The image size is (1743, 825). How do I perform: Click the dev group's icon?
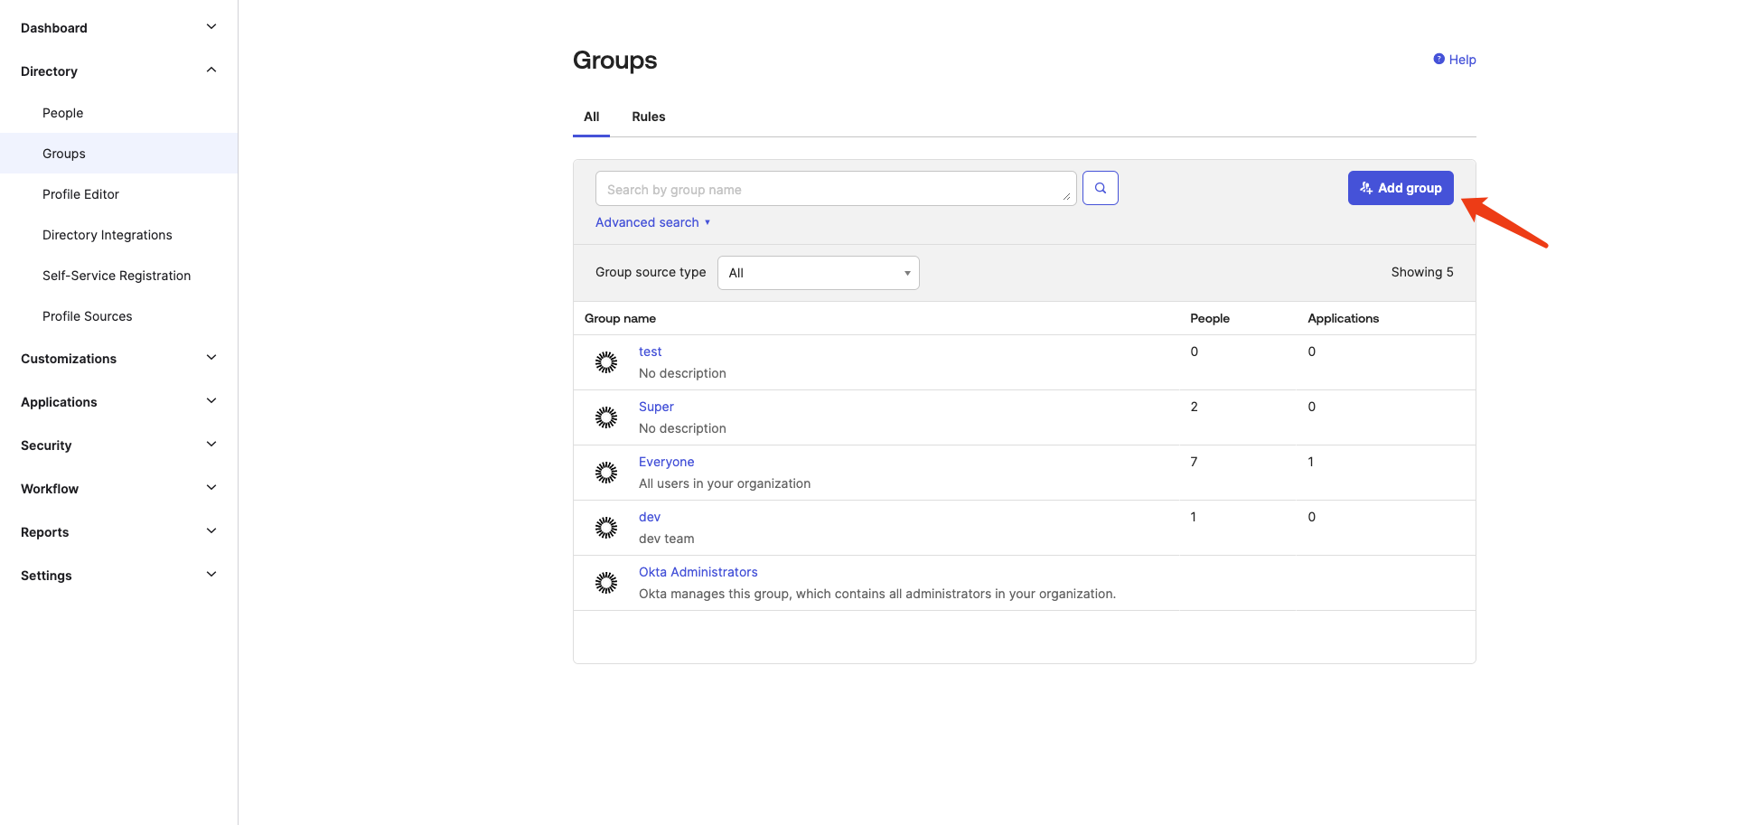click(606, 528)
